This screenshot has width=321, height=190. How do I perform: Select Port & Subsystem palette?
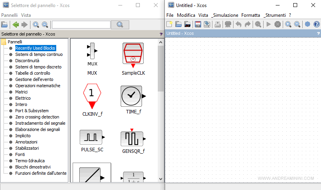coord(32,111)
